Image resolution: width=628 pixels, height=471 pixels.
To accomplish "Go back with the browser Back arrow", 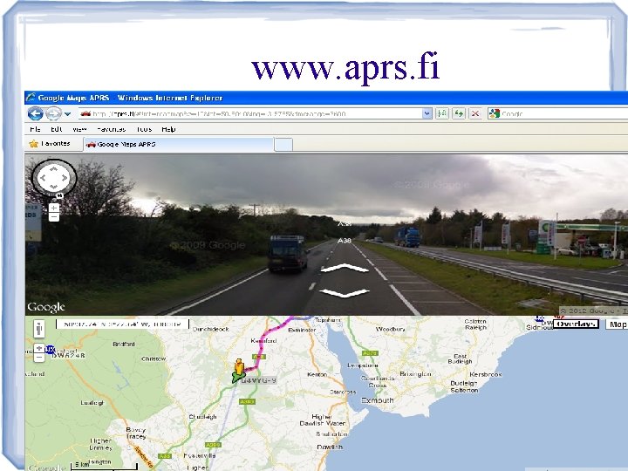I will click(35, 113).
